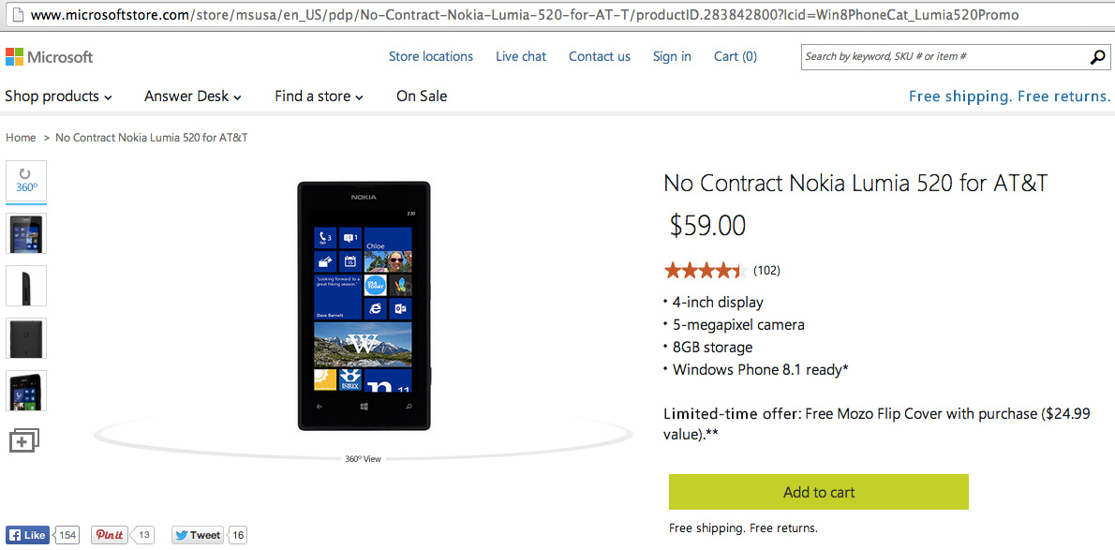Expand the Shop products menu
Screen dimensions: 1115x550
tap(58, 97)
